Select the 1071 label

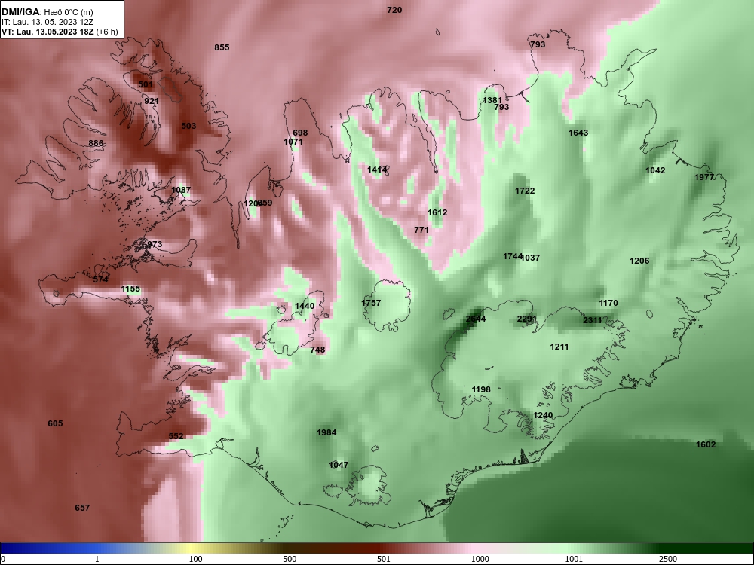(293, 142)
